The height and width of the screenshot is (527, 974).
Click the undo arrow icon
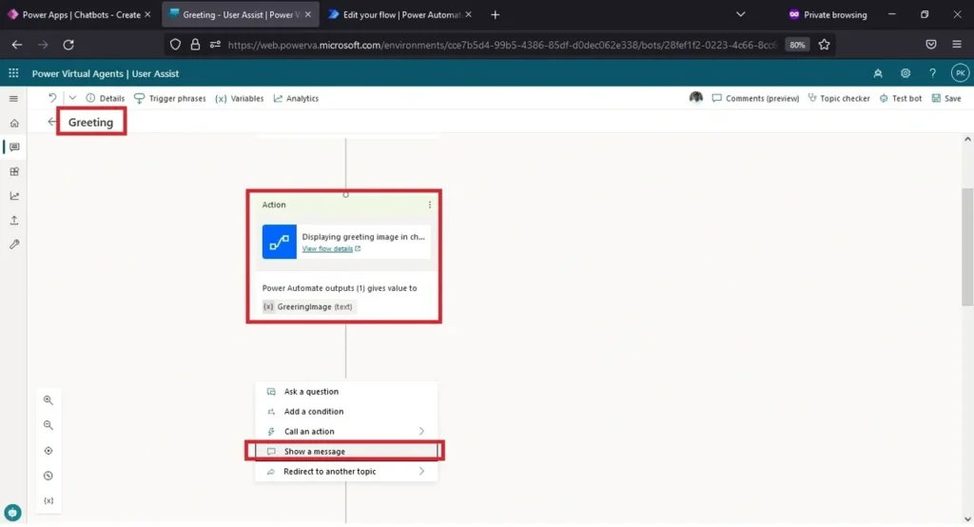(53, 98)
